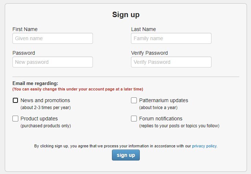Click the "Password" label above New password
Screen dimensions: 251x174
point(24,53)
